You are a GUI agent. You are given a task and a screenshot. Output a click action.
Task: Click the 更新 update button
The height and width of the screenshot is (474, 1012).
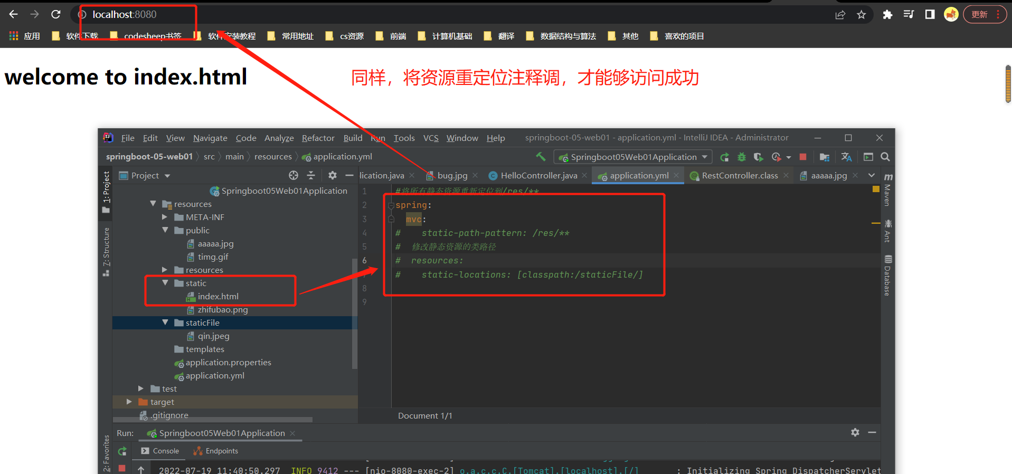point(985,14)
